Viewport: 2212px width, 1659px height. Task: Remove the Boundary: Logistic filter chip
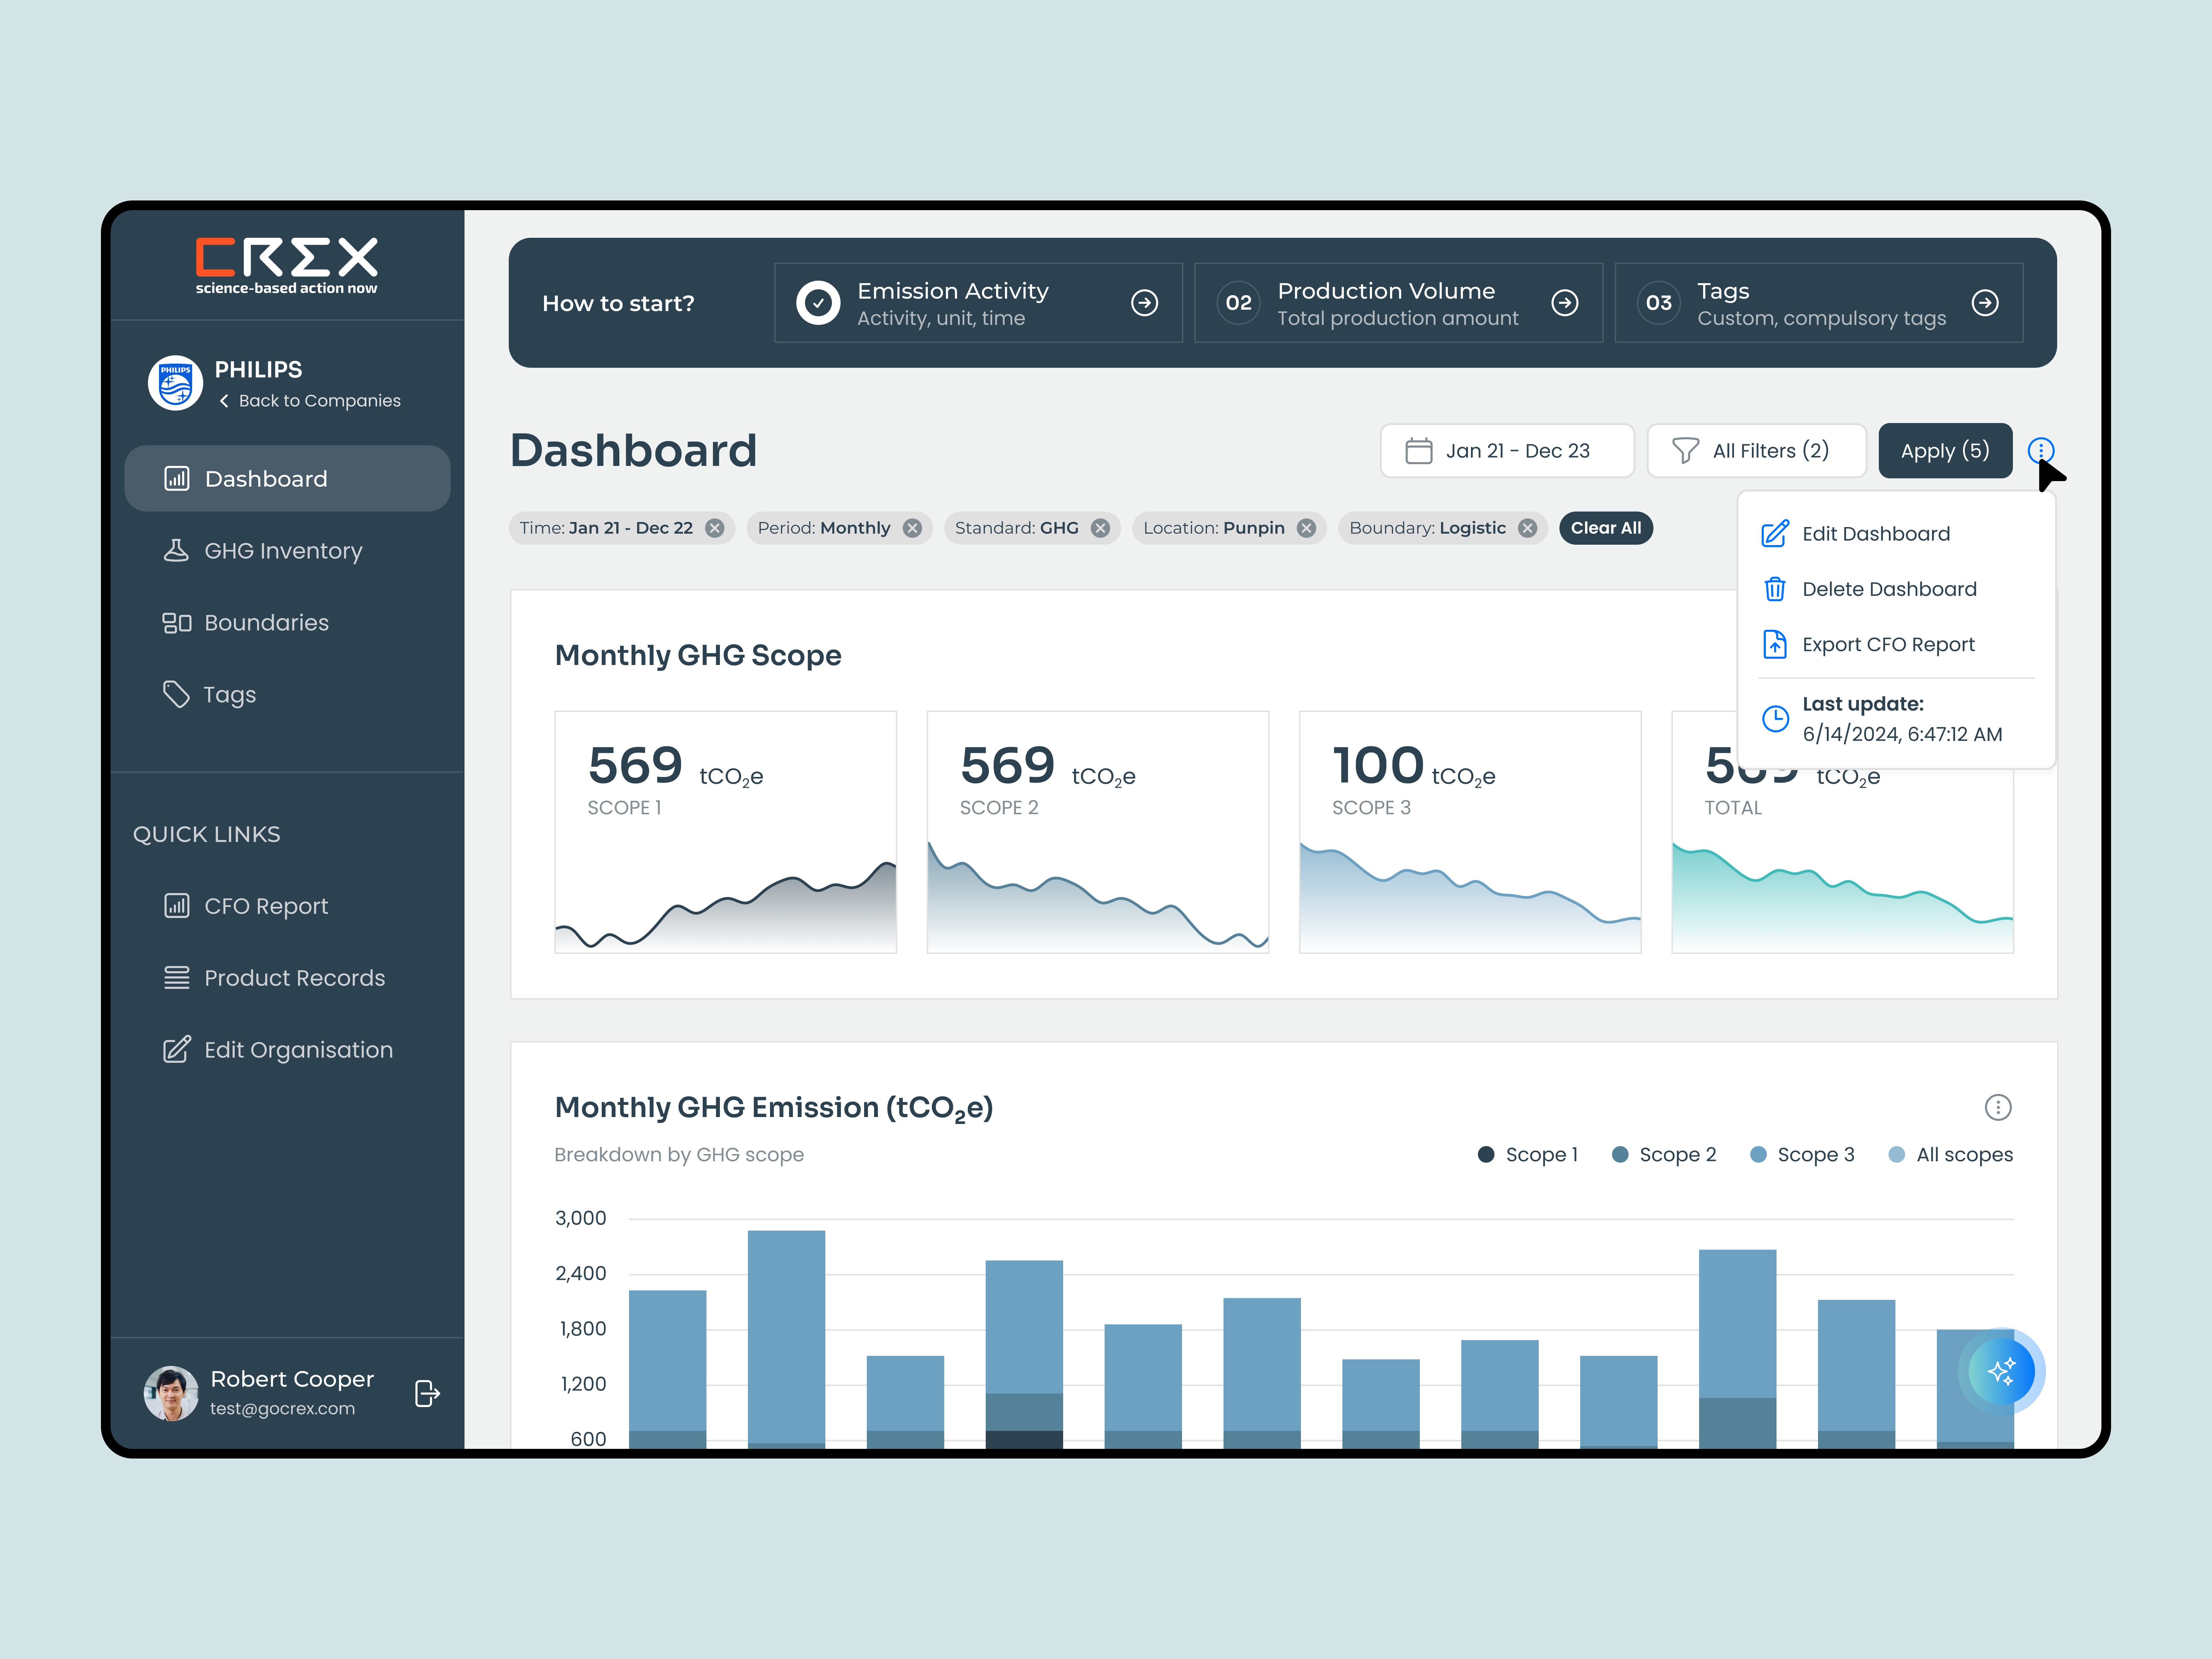[1527, 528]
